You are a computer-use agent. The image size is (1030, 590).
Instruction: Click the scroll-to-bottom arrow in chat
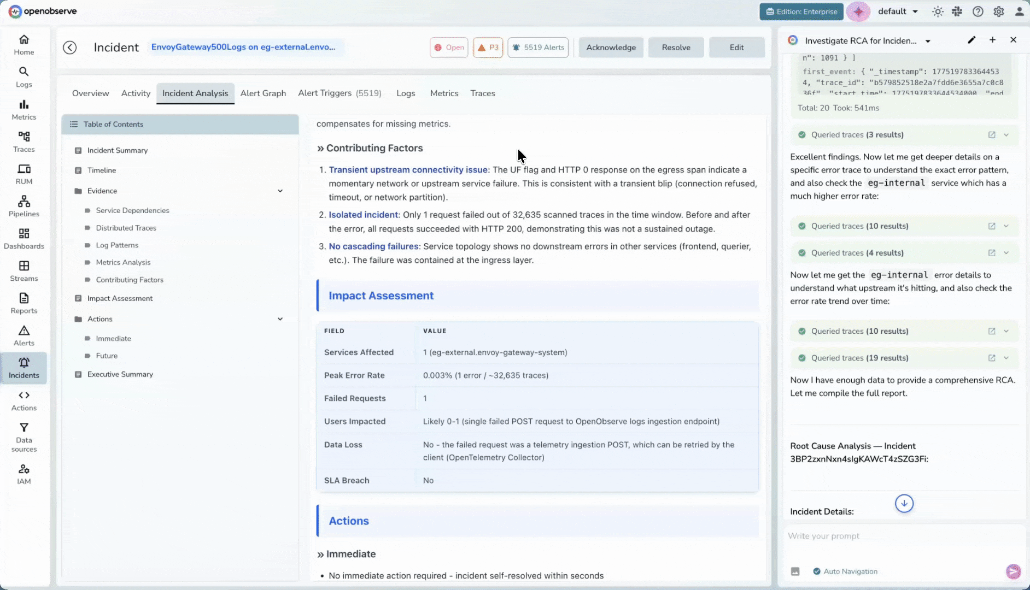point(904,503)
